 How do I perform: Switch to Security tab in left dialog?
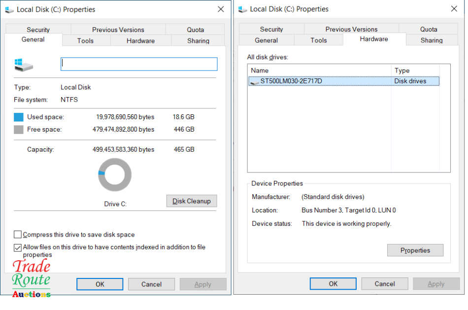pyautogui.click(x=38, y=30)
